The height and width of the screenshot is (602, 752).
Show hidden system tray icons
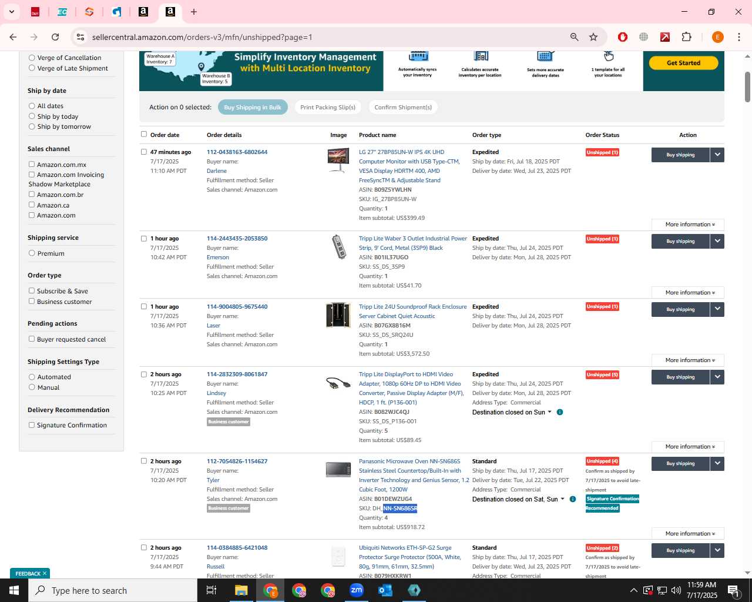633,590
